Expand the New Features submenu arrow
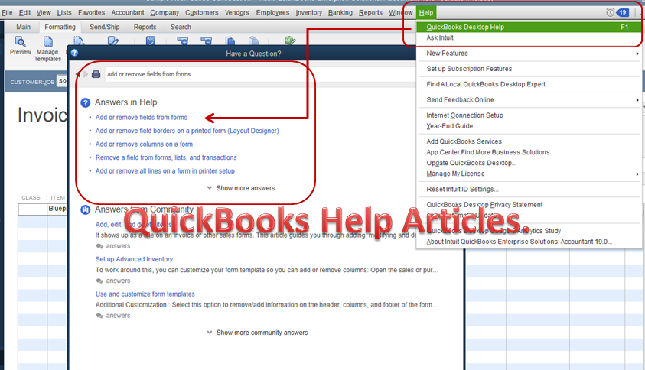 (637, 54)
